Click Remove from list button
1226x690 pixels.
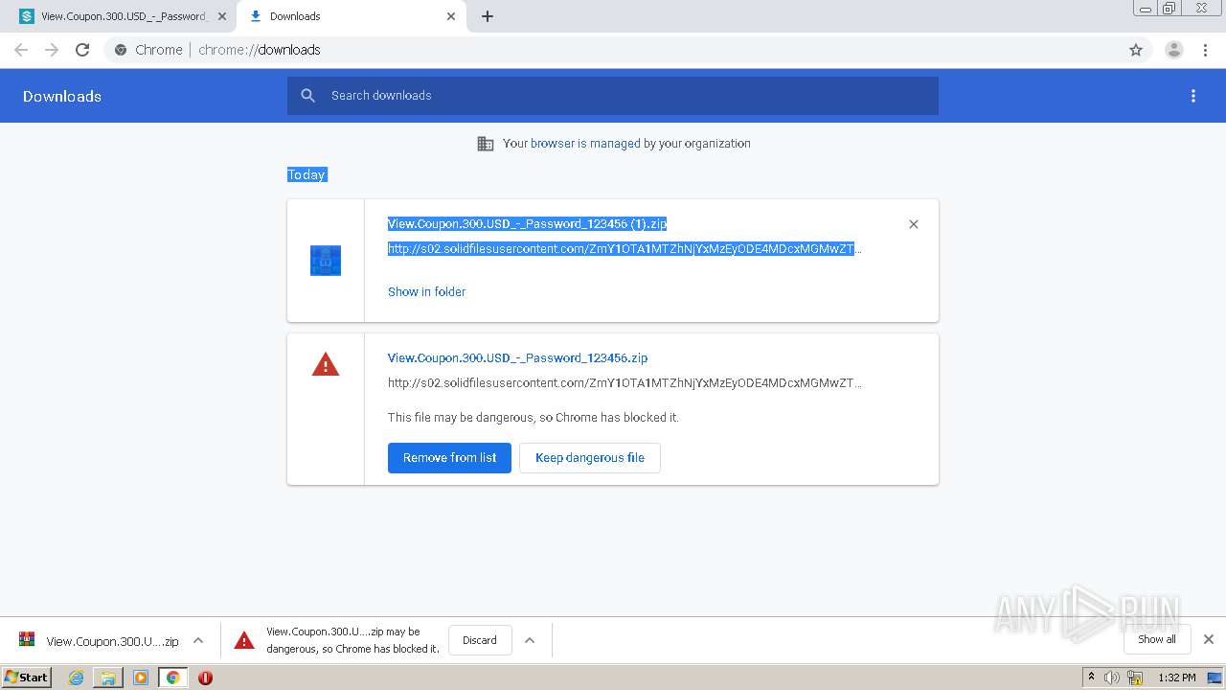[449, 458]
